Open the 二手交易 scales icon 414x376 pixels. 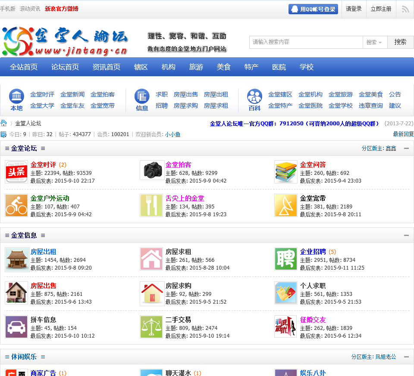pos(151,327)
